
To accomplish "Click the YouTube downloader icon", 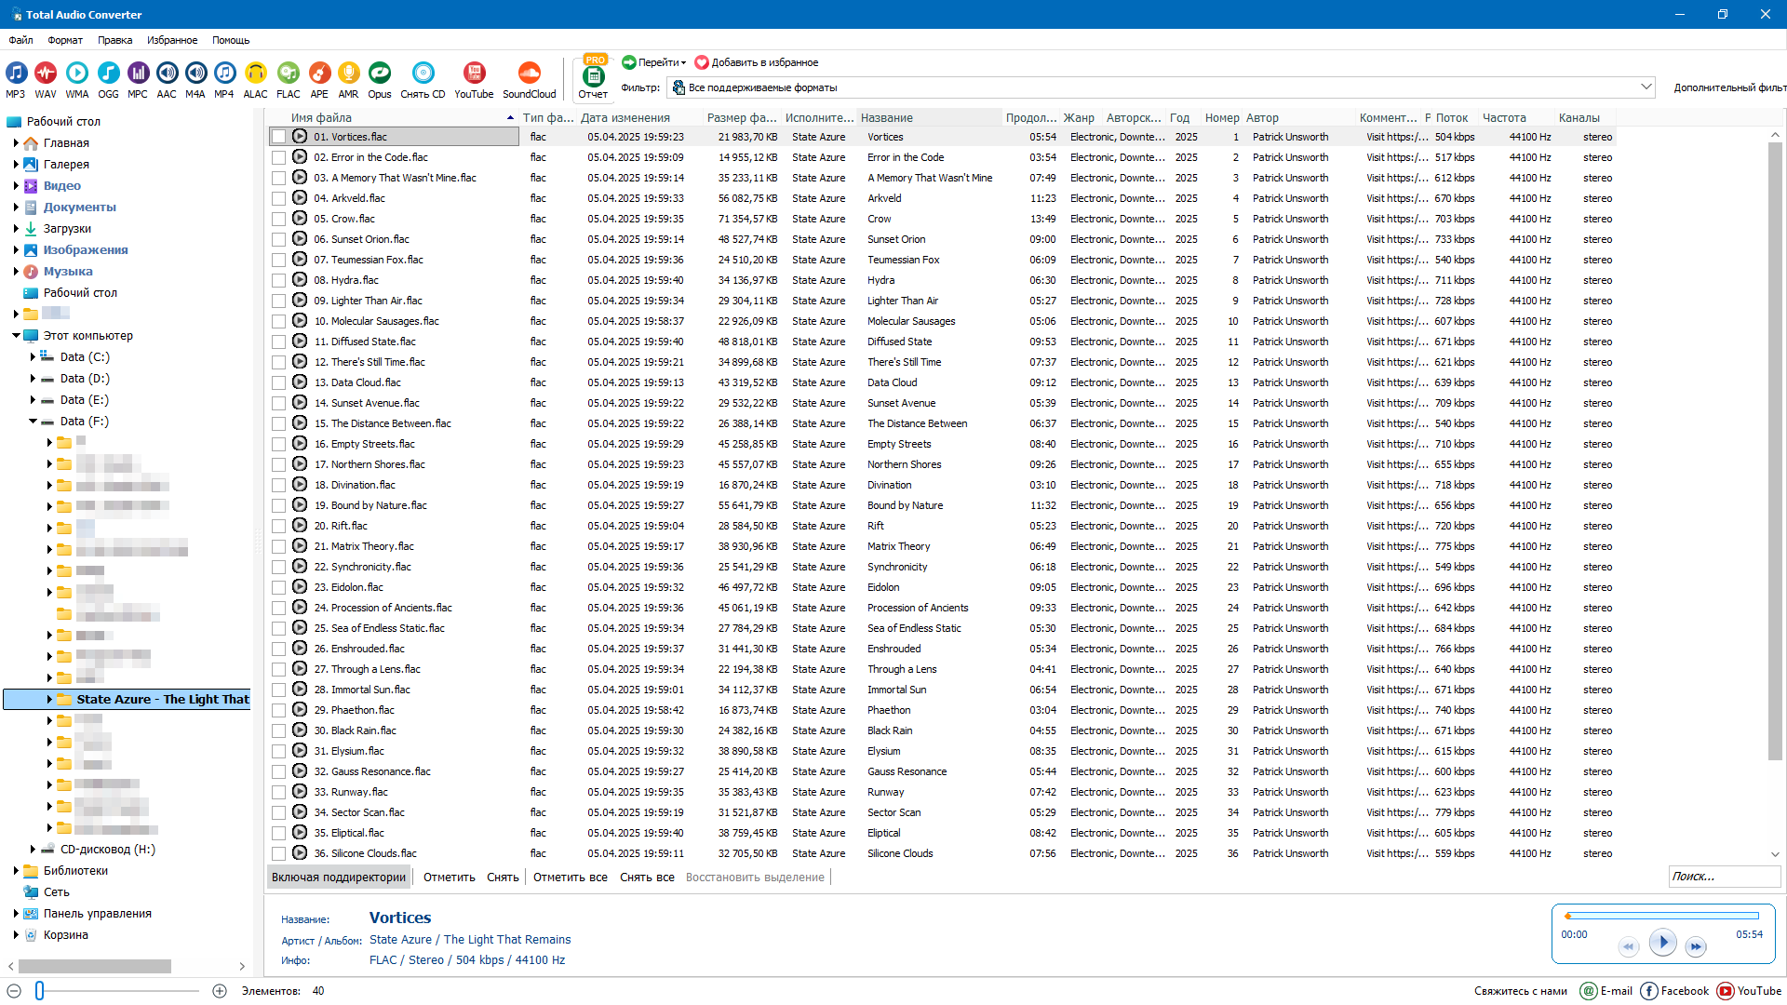I will point(474,74).
